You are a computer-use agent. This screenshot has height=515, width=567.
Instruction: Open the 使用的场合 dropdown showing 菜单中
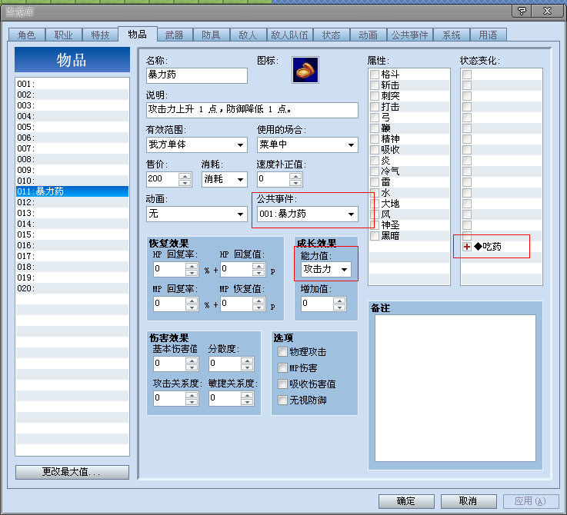308,145
